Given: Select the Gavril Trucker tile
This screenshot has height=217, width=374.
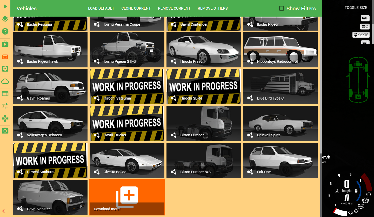Looking at the screenshot, I should pos(127,123).
